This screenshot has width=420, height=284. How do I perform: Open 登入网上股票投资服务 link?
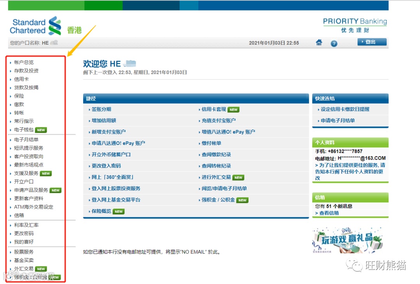116,188
